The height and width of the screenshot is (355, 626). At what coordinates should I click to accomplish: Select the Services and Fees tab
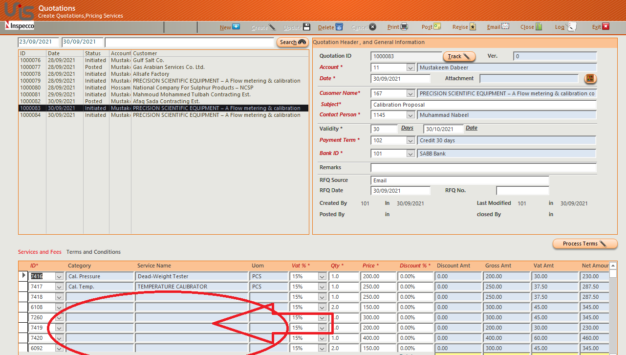[x=40, y=252]
